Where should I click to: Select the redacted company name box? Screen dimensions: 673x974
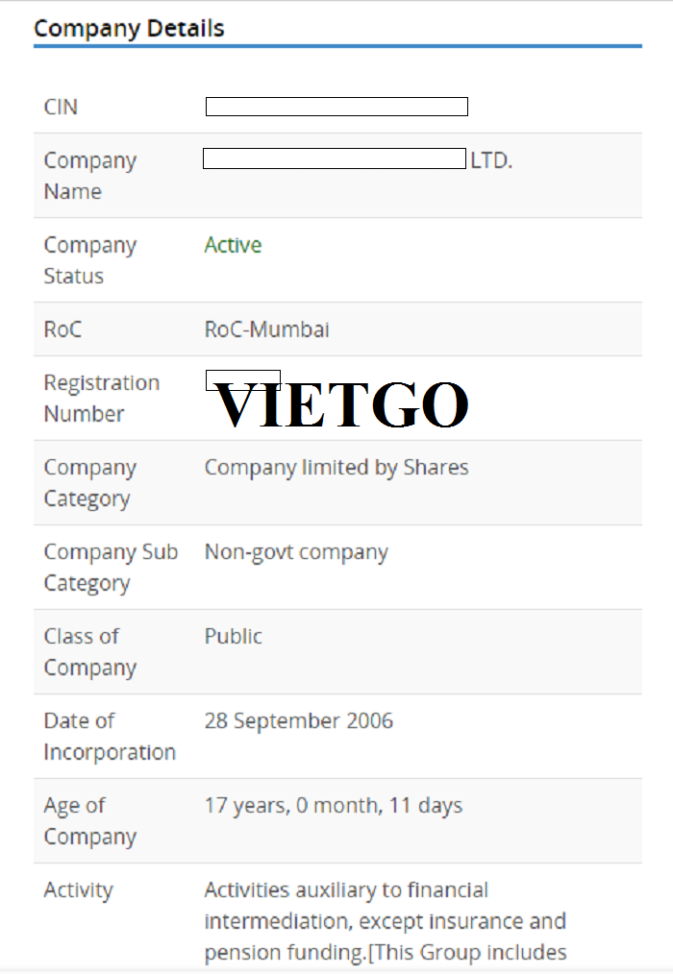[x=334, y=158]
